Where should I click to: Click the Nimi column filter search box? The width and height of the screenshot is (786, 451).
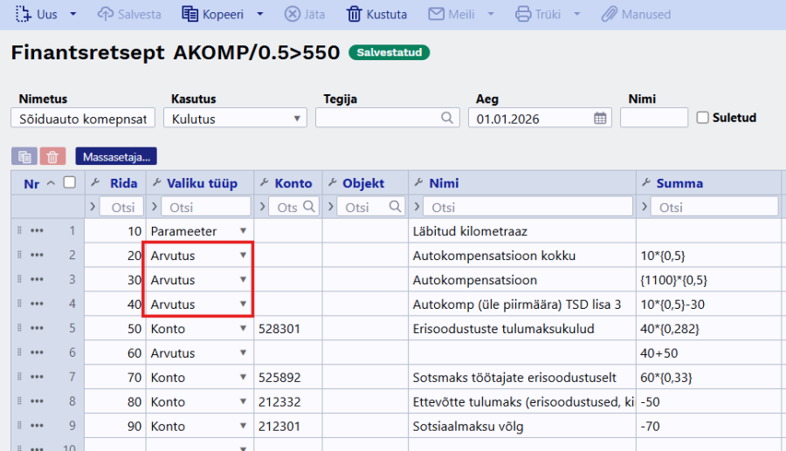[x=529, y=207]
